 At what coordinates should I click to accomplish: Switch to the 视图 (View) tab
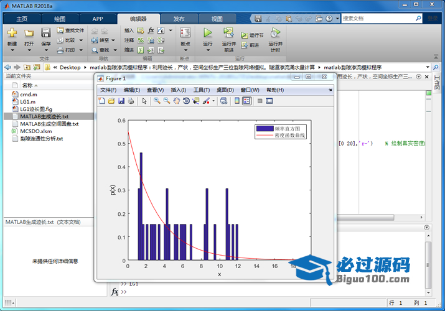point(217,19)
